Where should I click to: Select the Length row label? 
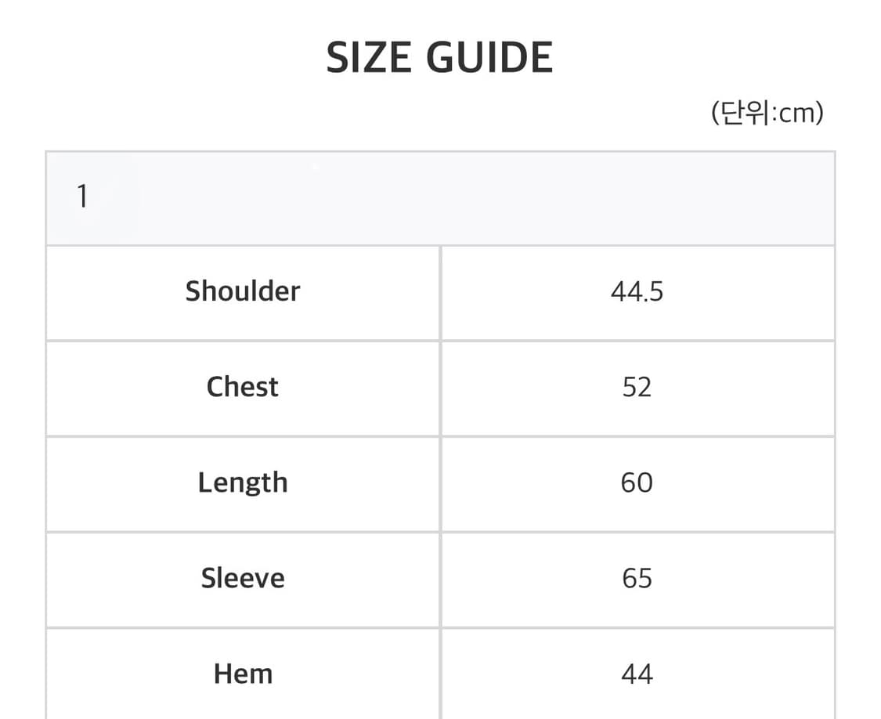(243, 482)
